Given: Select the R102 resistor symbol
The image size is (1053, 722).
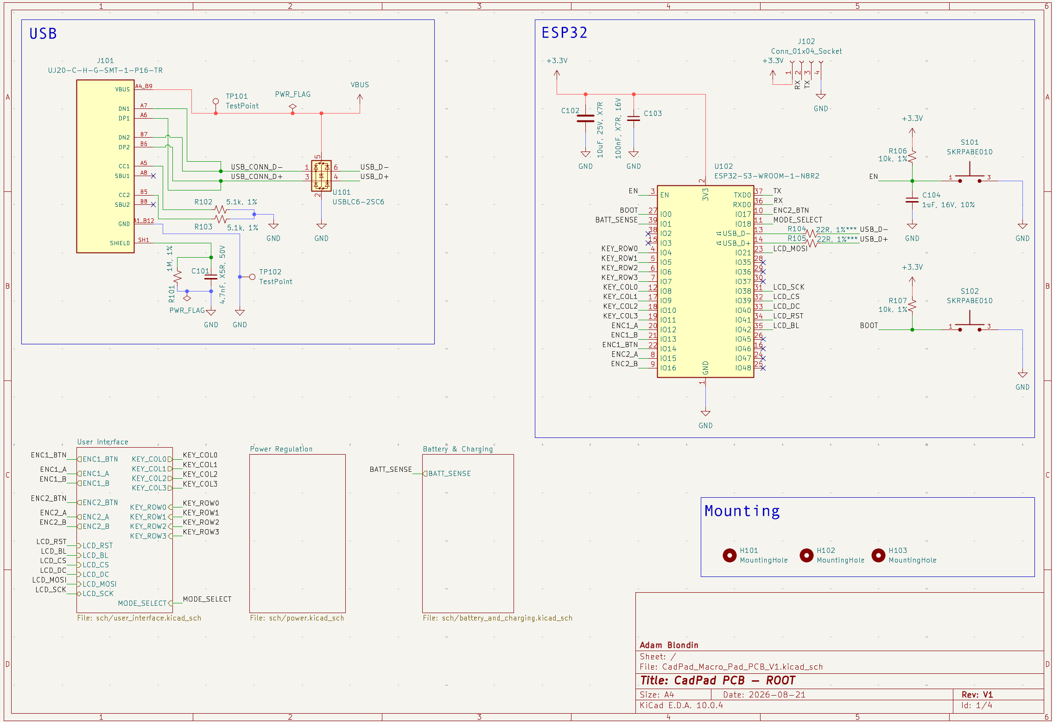Looking at the screenshot, I should point(221,209).
